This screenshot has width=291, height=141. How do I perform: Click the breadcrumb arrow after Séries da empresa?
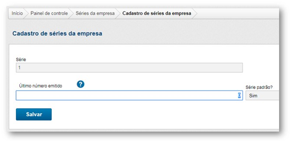click(x=118, y=14)
